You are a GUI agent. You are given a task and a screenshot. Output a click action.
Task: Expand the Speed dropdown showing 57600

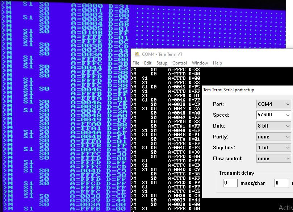coord(288,115)
